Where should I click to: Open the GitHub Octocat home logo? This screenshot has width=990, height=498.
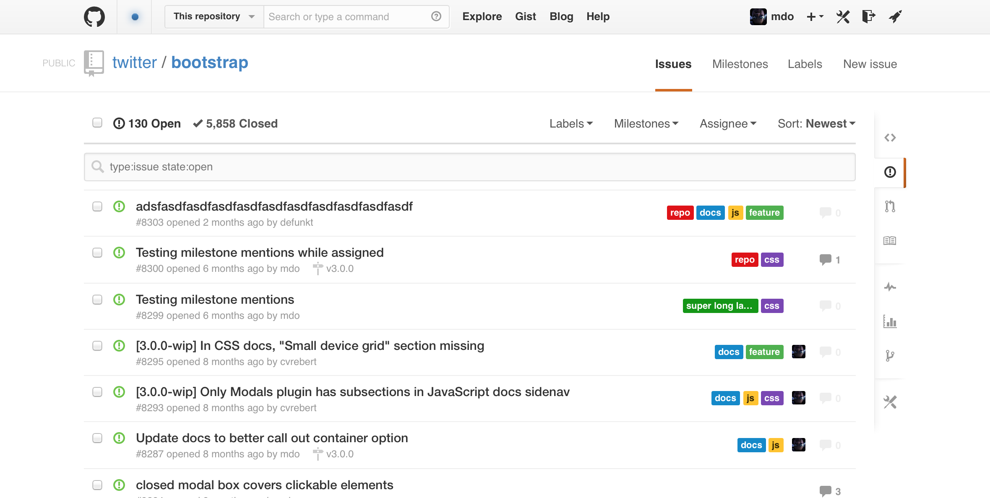pos(94,17)
